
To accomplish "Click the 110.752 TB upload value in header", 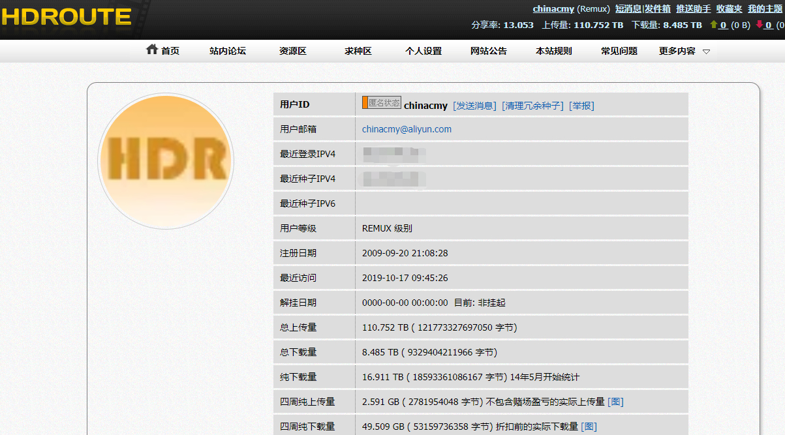I will pyautogui.click(x=598, y=25).
